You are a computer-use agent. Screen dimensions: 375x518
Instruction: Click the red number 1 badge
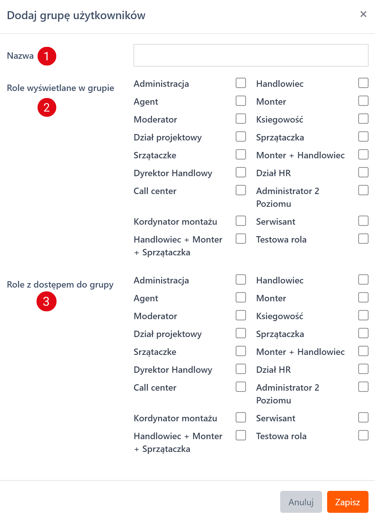[47, 56]
